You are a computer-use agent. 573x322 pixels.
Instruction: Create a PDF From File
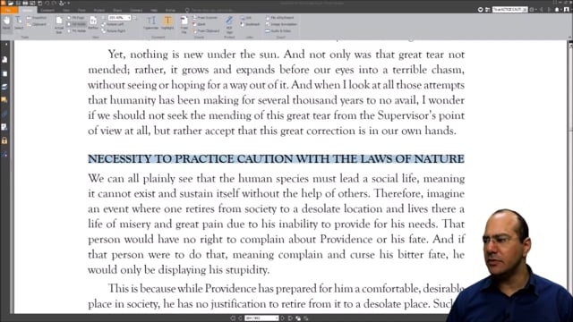tap(184, 25)
